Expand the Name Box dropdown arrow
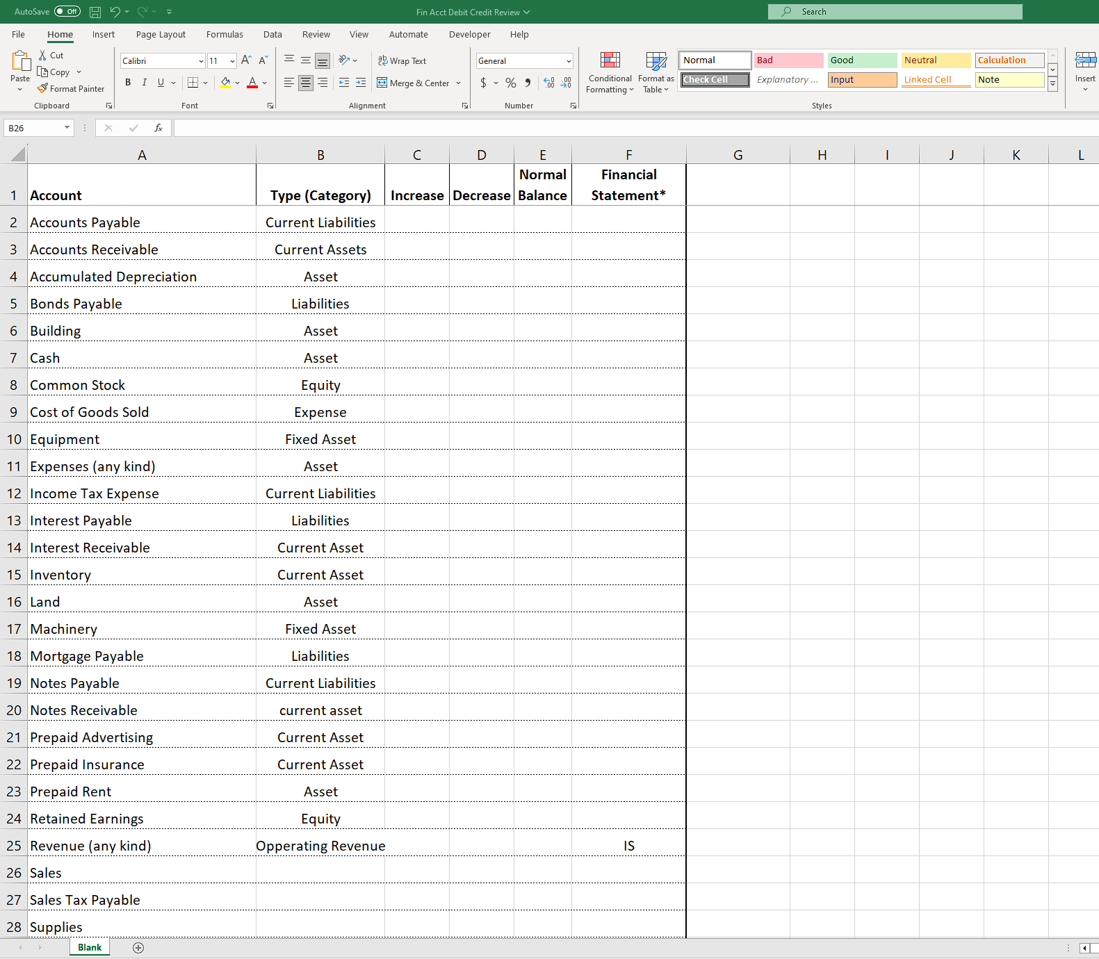Image resolution: width=1099 pixels, height=959 pixels. point(67,128)
